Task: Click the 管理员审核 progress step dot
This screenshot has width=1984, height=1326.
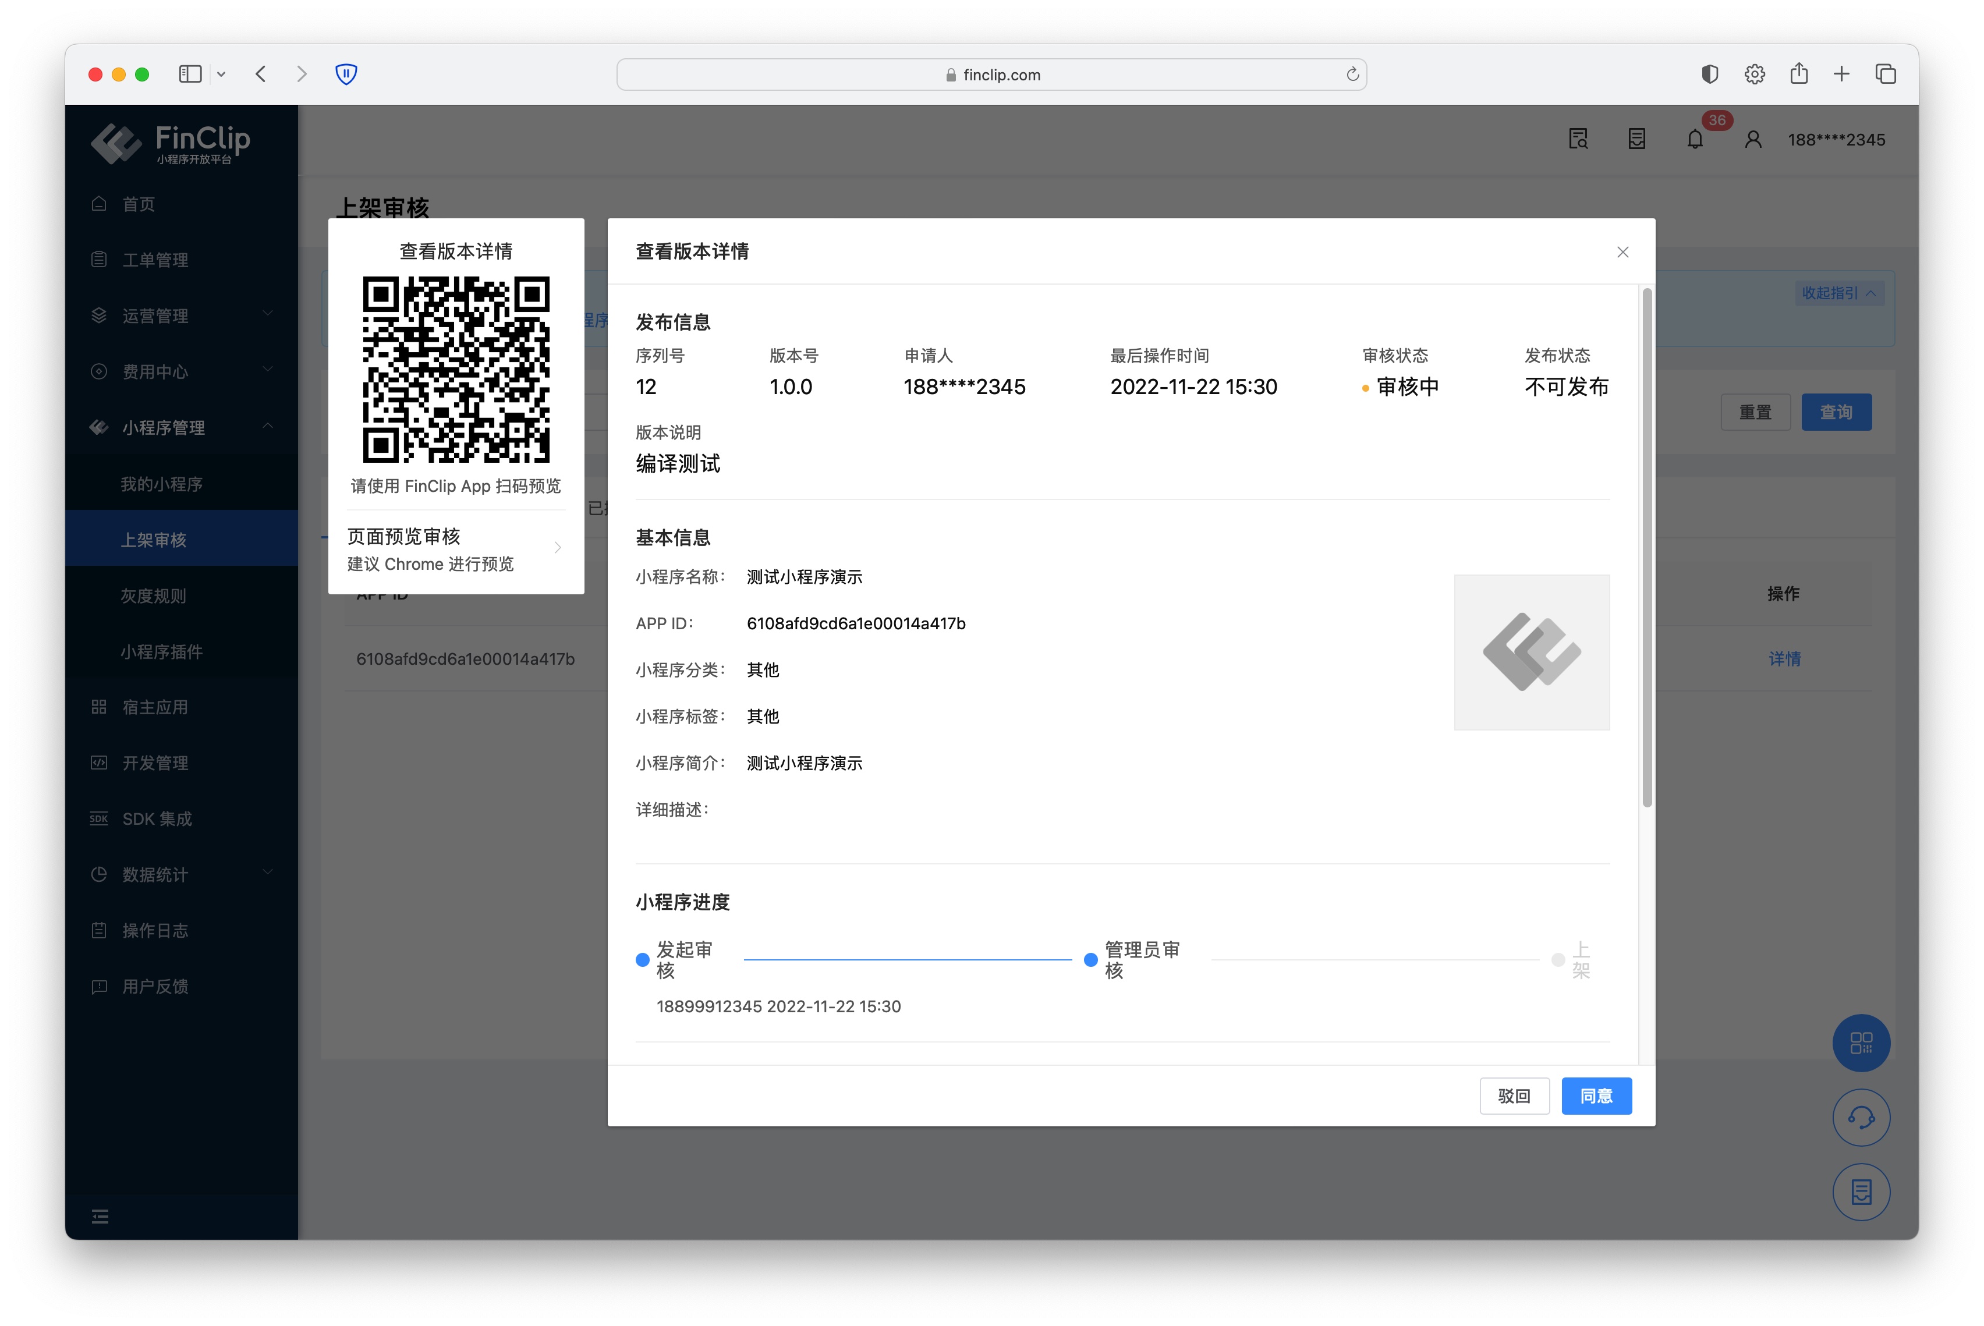Action: pyautogui.click(x=1090, y=960)
